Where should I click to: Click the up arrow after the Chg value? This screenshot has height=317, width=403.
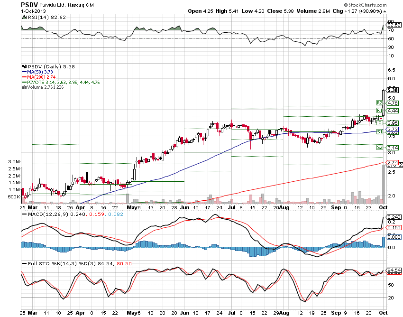(385, 11)
